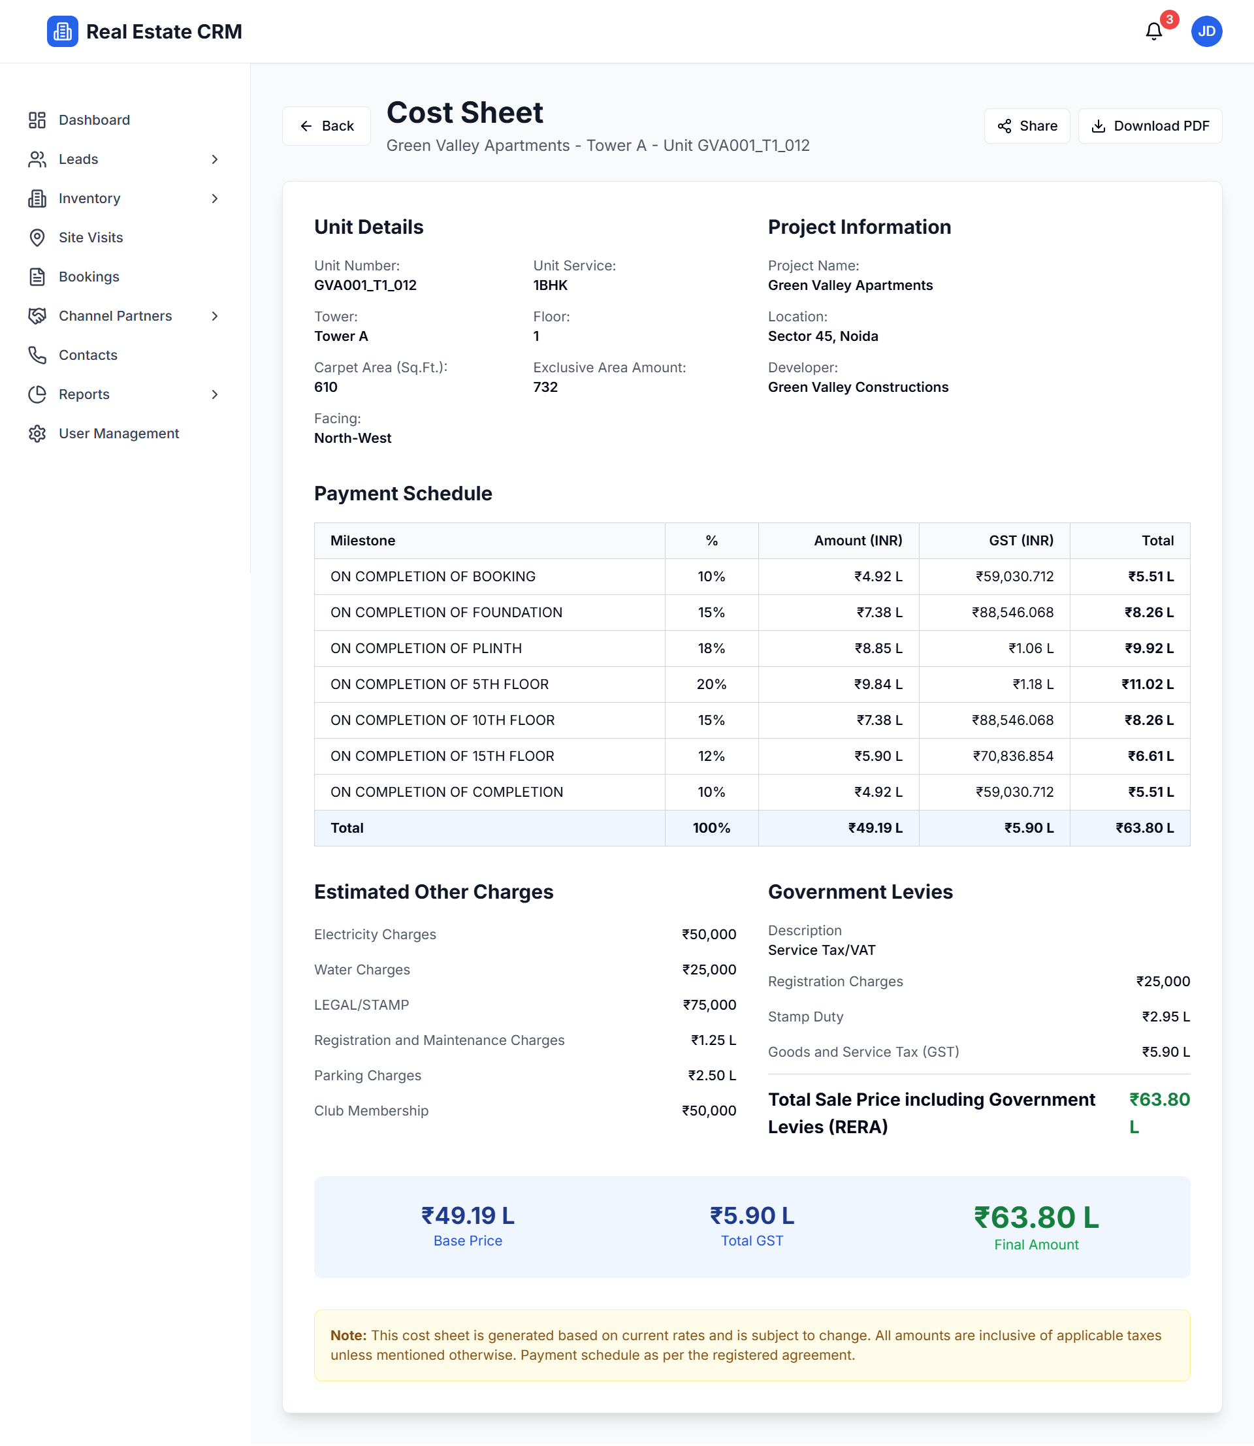The image size is (1254, 1446).
Task: Open the JD user avatar menu
Action: [1206, 31]
